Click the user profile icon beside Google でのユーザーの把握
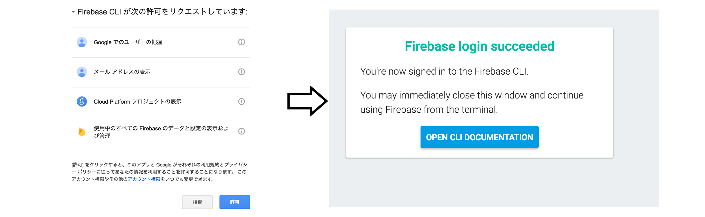The image size is (705, 217). coord(81,42)
